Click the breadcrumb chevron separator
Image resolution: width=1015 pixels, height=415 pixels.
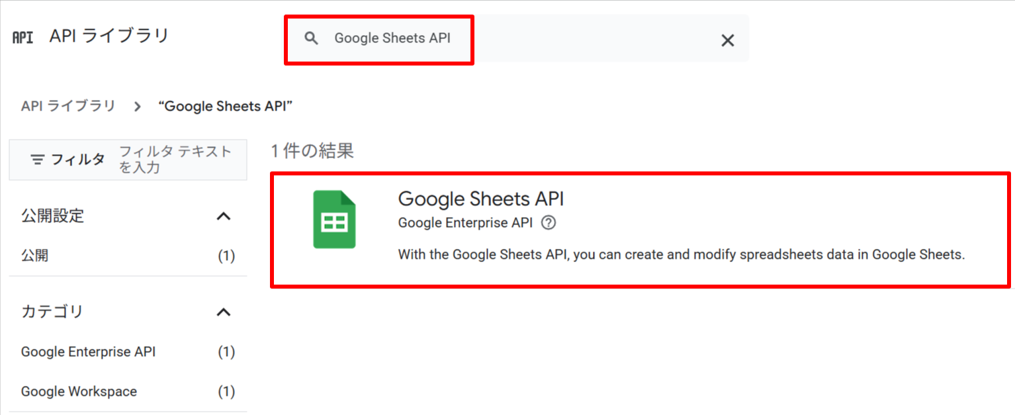click(x=138, y=107)
